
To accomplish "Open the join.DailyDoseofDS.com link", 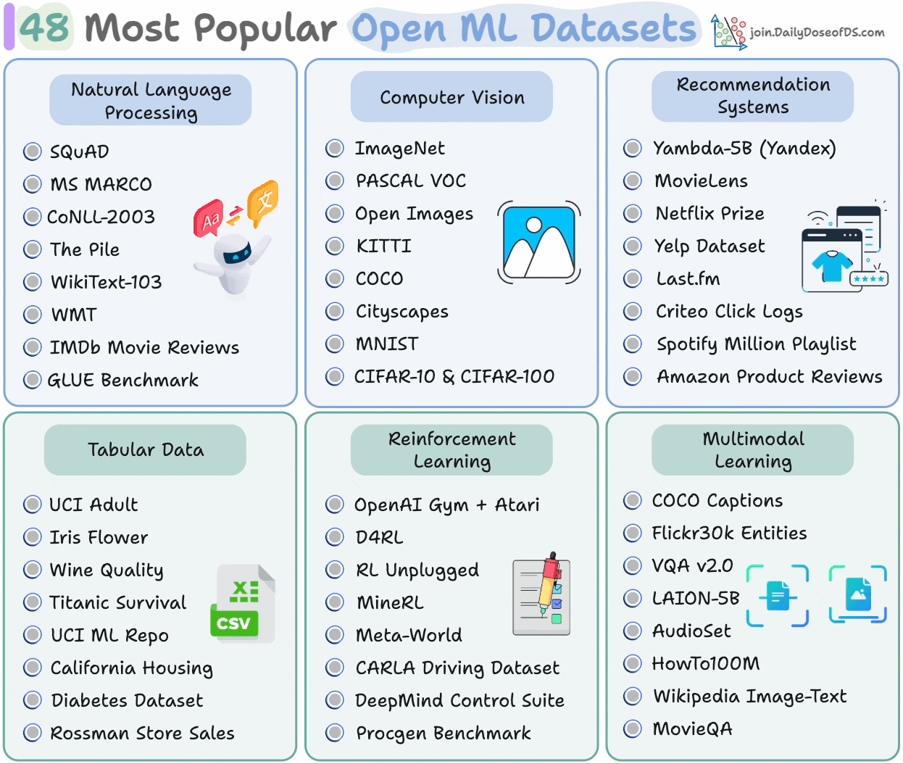I will coord(817,33).
